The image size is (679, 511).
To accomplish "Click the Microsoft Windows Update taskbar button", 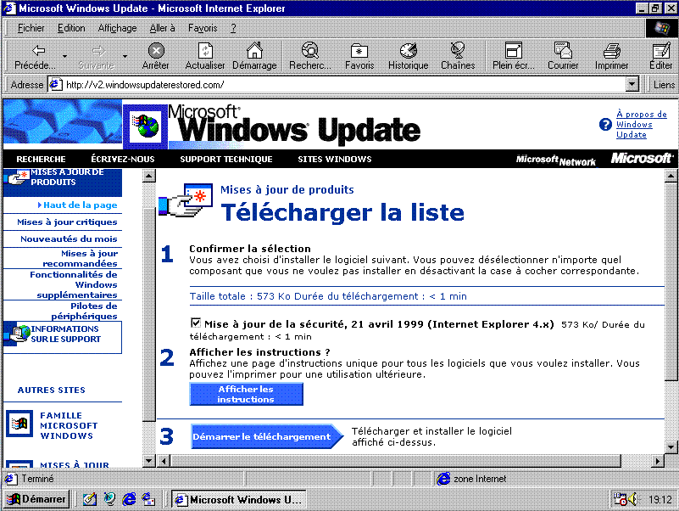I will pyautogui.click(x=239, y=499).
